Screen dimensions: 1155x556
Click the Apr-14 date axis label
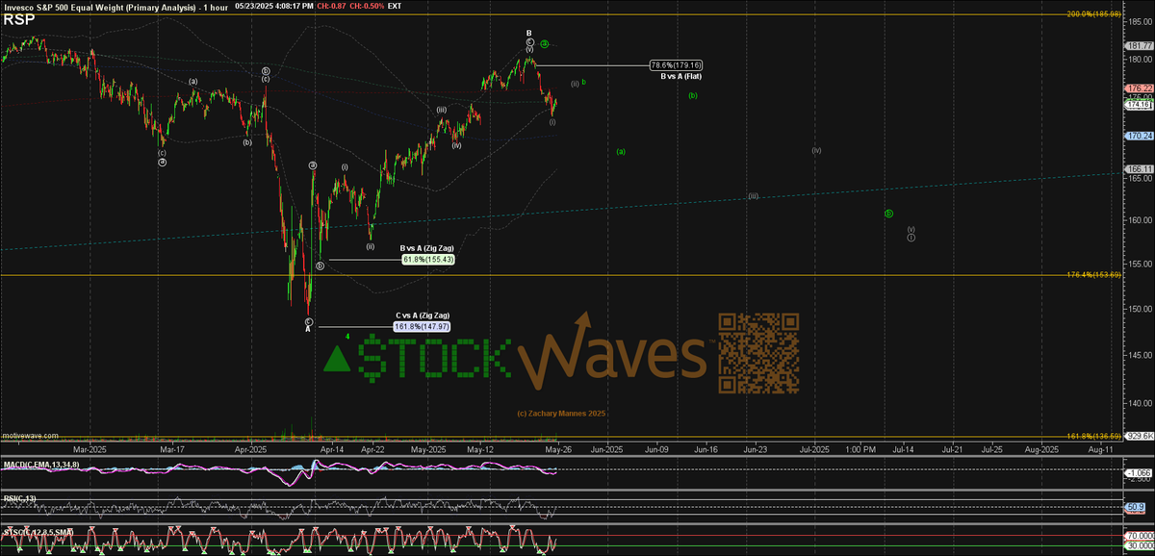(331, 449)
